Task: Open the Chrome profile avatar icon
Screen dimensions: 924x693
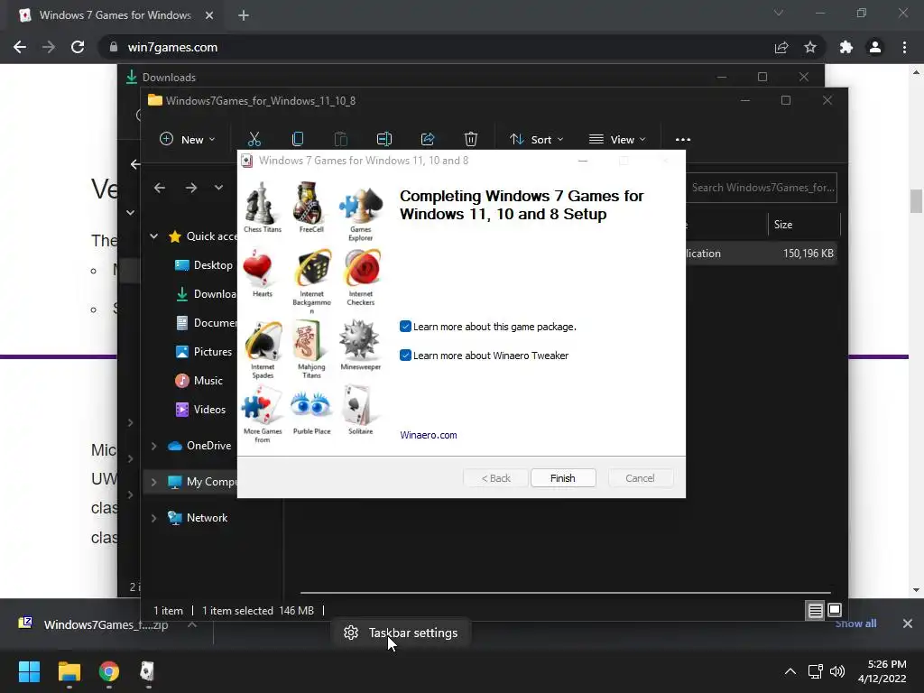Action: (875, 47)
